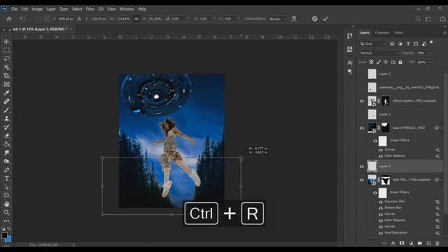Switch to the Paths tab
Screen dimensions: 448x252
click(x=399, y=33)
